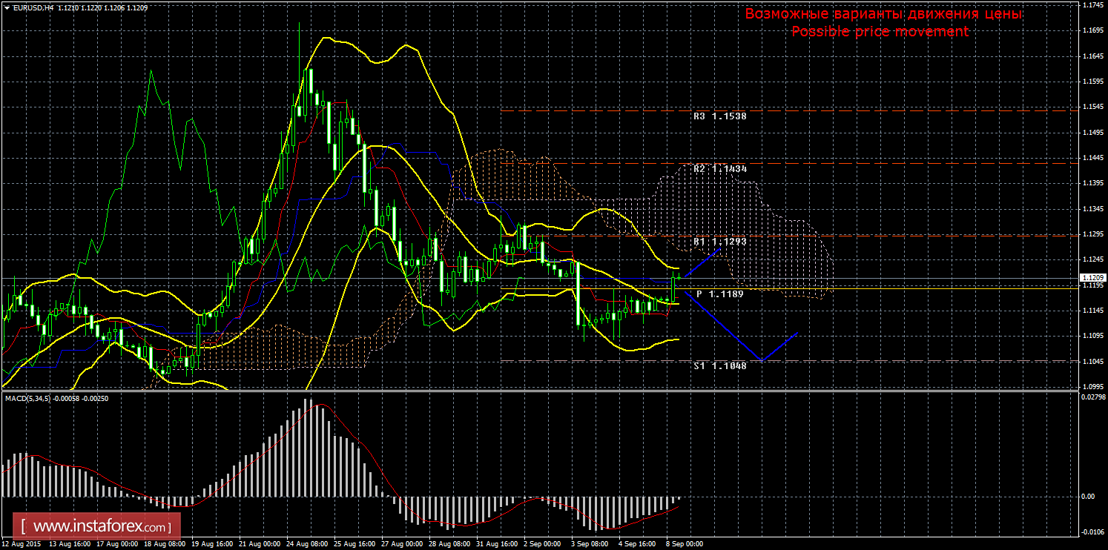Click the 1.1745 price scale value
The image size is (1108, 550).
[1092, 4]
